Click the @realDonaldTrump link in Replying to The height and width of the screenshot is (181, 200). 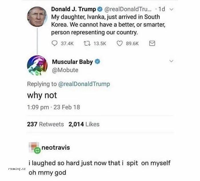pyautogui.click(x=84, y=84)
